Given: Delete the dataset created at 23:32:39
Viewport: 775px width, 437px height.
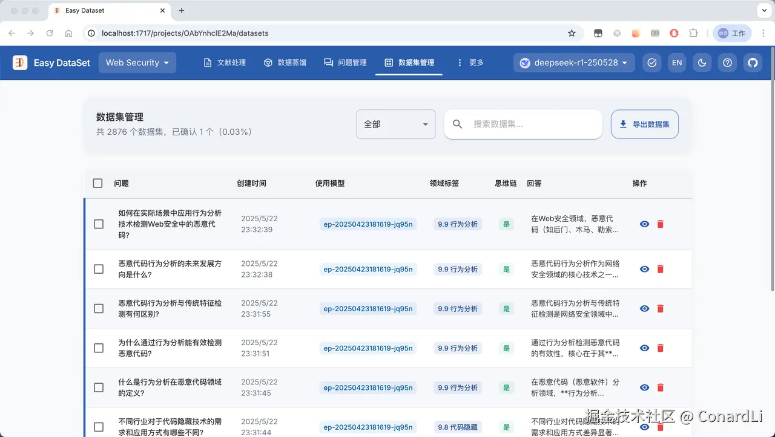Looking at the screenshot, I should click(661, 224).
